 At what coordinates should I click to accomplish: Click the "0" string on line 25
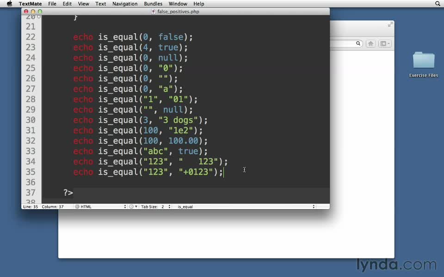click(x=166, y=68)
